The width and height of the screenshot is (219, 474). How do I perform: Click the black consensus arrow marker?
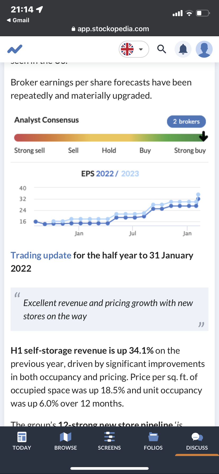point(203,136)
